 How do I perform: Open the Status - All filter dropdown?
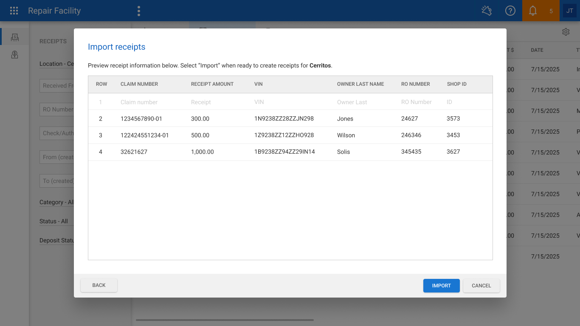coord(56,221)
